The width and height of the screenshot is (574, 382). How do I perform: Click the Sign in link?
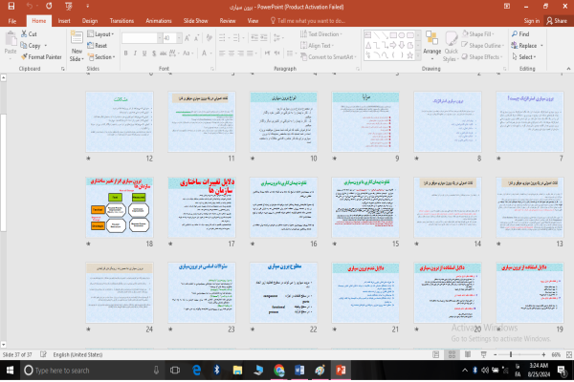[532, 19]
